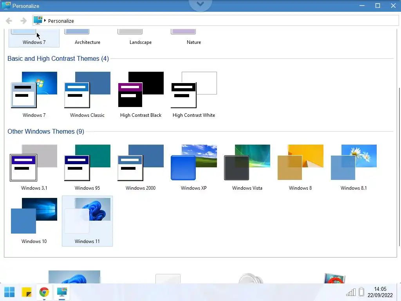Click the Personalize breadcrumb text
401x301 pixels.
pos(61,21)
